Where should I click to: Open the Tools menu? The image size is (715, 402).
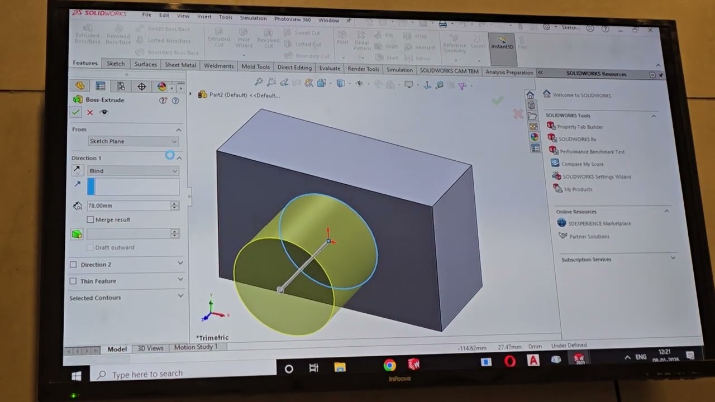[x=226, y=17]
